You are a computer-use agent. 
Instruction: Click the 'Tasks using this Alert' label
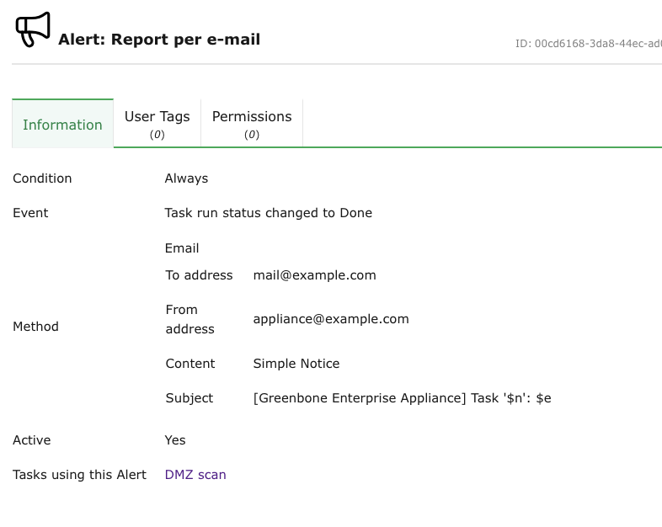79,475
